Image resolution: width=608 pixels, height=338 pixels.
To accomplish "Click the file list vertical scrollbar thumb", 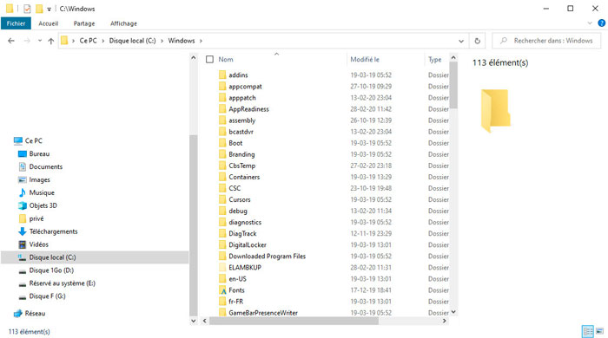I will [x=453, y=85].
